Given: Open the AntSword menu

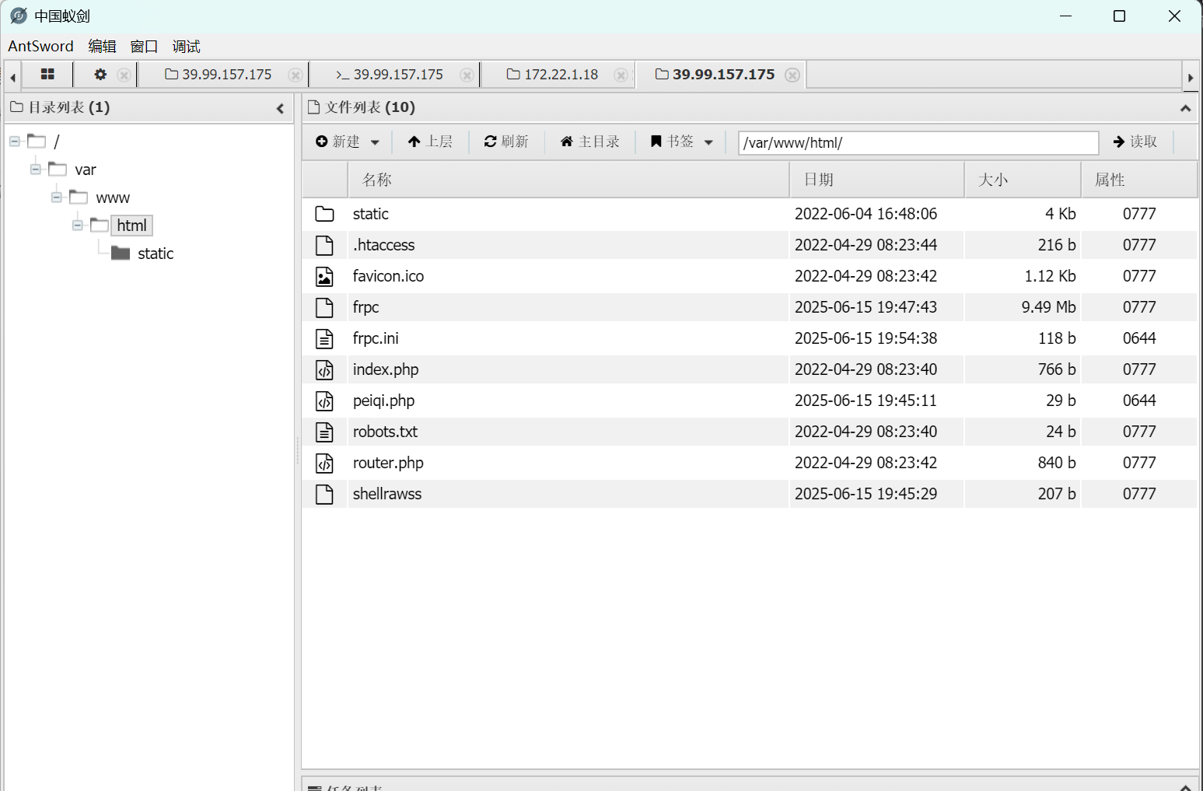Looking at the screenshot, I should [41, 46].
